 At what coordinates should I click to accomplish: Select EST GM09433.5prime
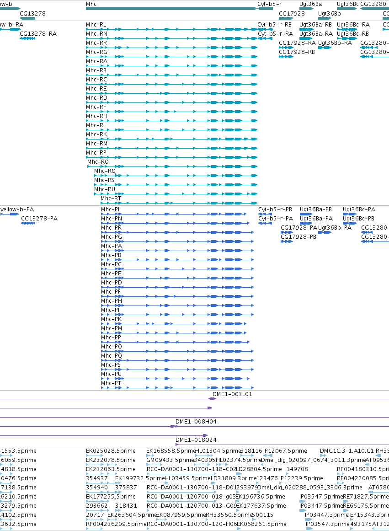click(171, 460)
